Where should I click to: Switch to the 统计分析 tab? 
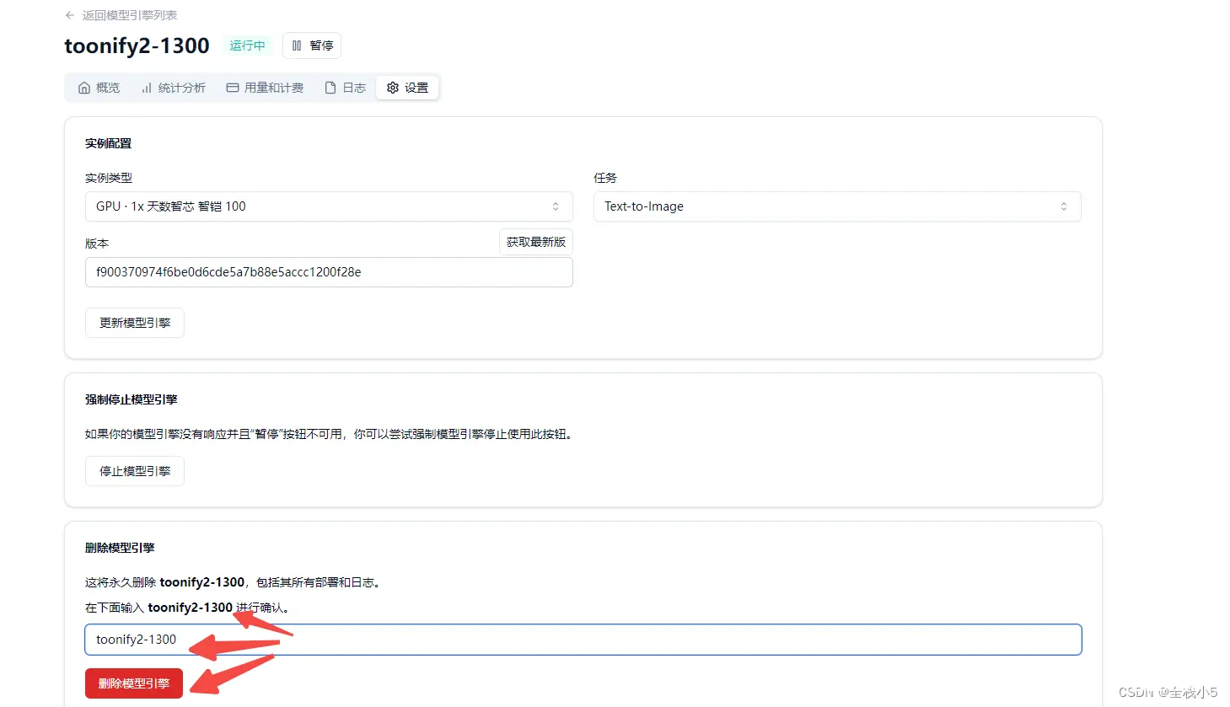tap(173, 88)
